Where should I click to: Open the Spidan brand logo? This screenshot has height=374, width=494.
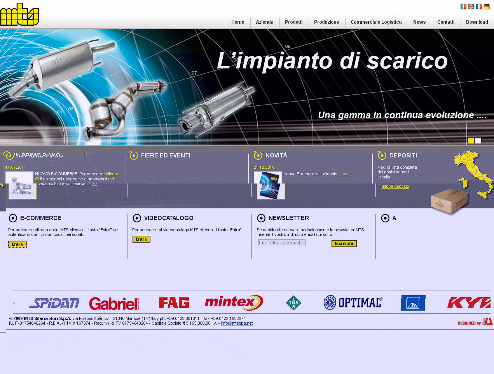pos(54,303)
